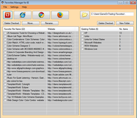Select Color Match, HTML color code row

(x=41, y=43)
